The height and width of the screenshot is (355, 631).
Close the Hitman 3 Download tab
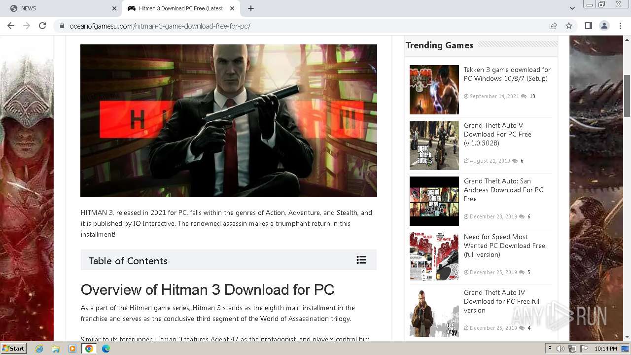tap(233, 8)
